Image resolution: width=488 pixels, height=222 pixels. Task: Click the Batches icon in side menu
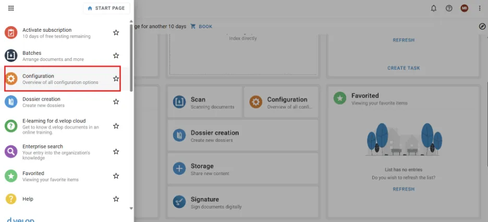pos(11,56)
